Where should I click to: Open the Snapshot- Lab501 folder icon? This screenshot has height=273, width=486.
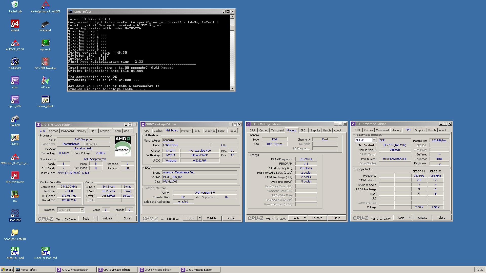tap(15, 232)
